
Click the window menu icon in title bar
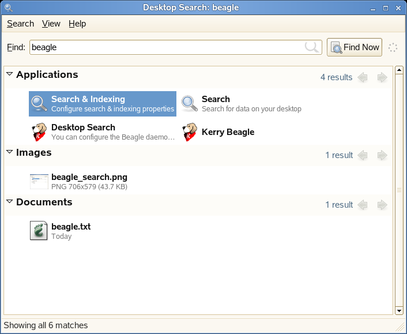click(8, 7)
